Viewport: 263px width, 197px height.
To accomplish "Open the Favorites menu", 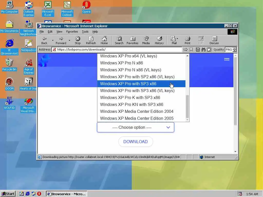I will click(x=72, y=32).
